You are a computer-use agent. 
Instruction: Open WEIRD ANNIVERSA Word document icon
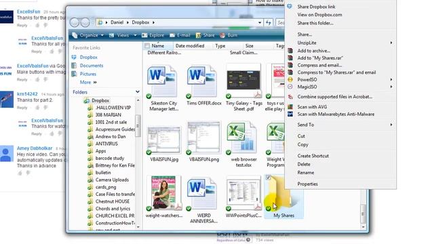pyautogui.click(x=202, y=194)
